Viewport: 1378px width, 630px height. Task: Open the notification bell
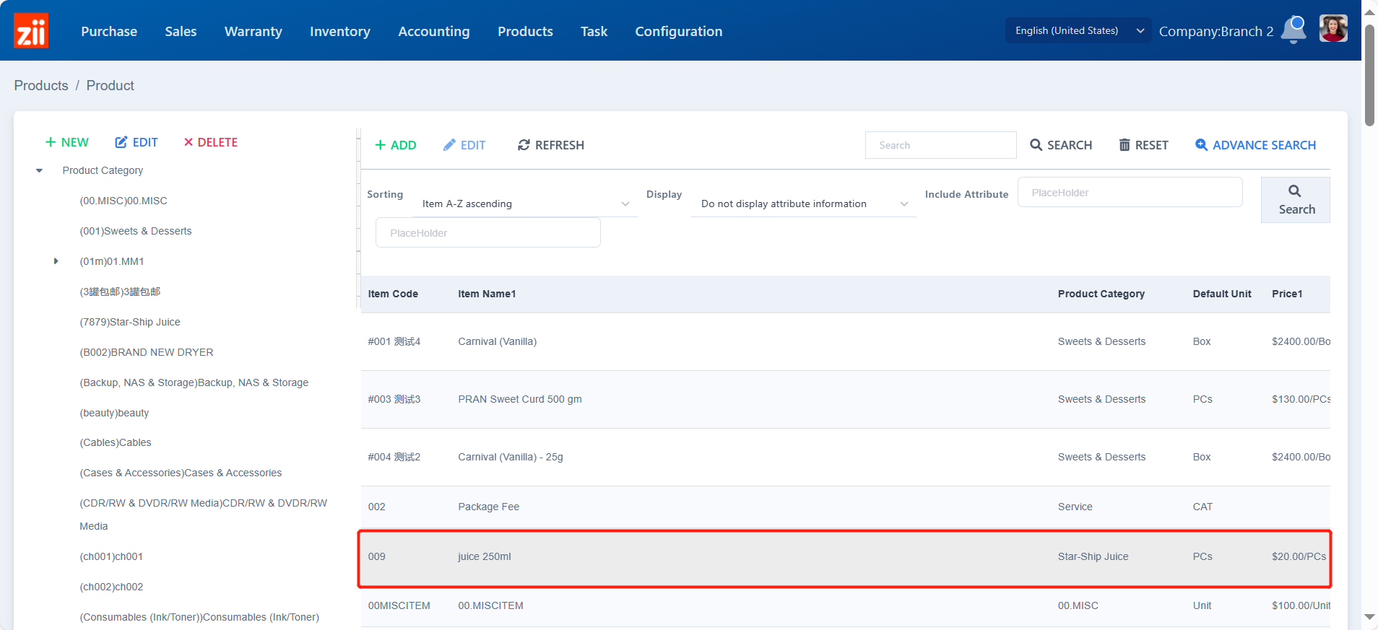tap(1293, 30)
